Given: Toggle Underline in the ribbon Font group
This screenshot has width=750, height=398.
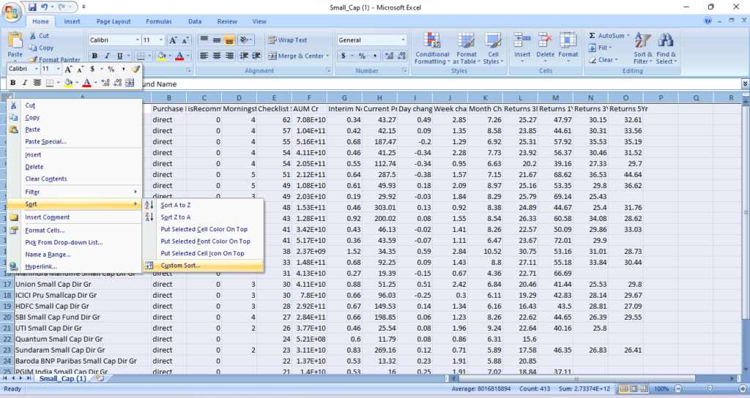Looking at the screenshot, I should click(119, 56).
